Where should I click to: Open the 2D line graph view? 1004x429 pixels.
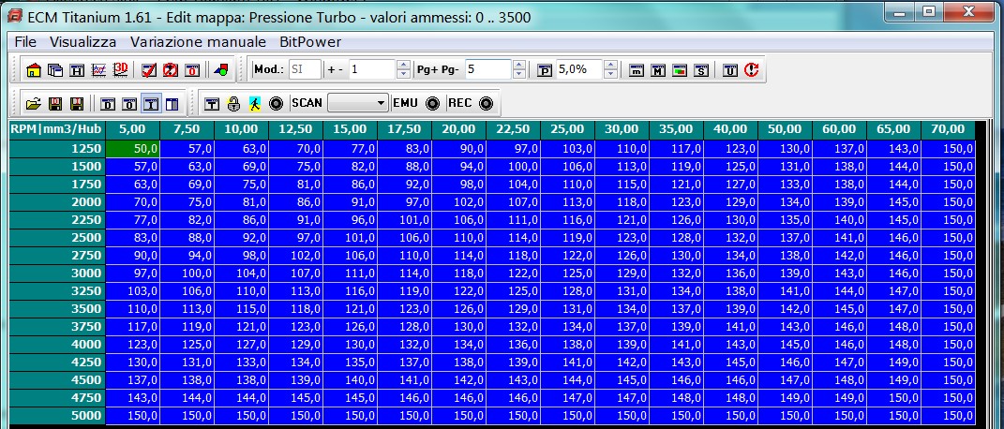pos(98,70)
